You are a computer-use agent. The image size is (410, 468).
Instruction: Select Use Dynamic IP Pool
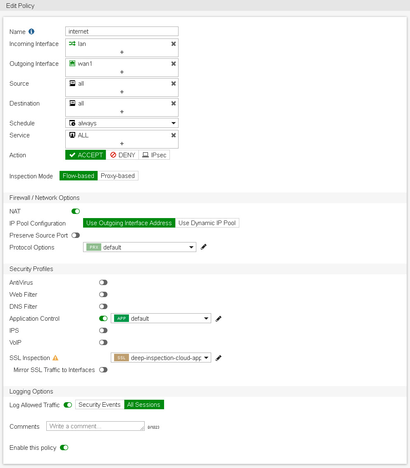coord(207,223)
